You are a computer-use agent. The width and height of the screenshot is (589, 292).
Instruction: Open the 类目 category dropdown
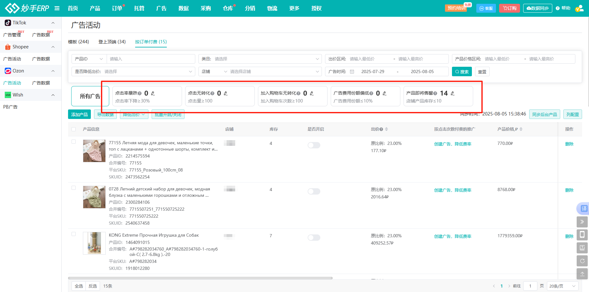click(x=260, y=59)
